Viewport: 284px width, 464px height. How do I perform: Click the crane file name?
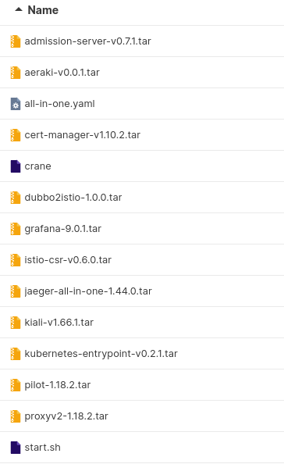(37, 166)
